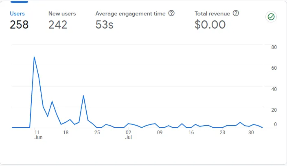
Task: Click the 11 Jun x-axis date label
Action: [38, 135]
